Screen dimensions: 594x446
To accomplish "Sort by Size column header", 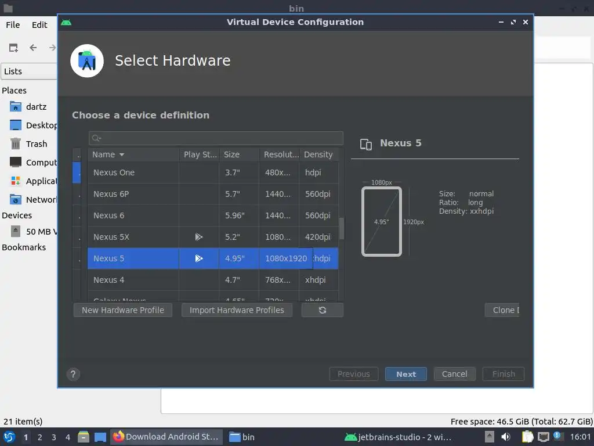I will click(239, 154).
